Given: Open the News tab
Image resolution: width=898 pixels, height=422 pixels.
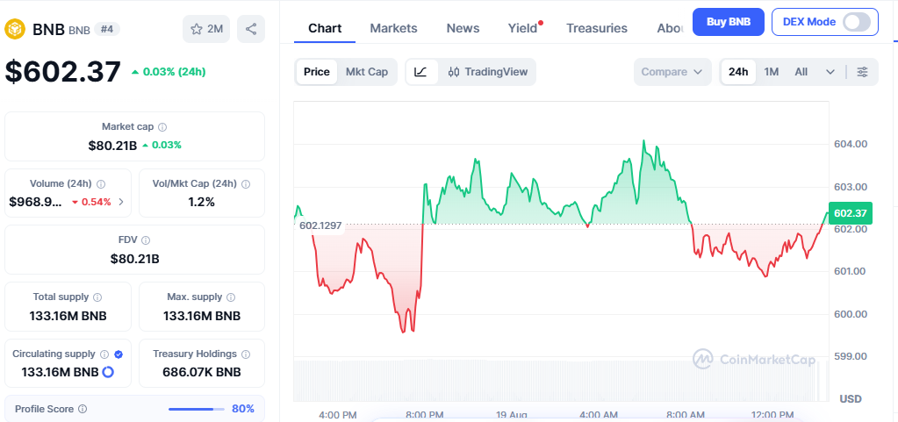Looking at the screenshot, I should [463, 28].
